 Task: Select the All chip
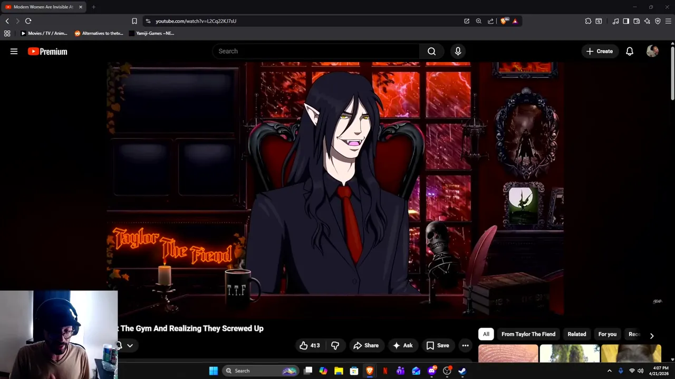486,334
